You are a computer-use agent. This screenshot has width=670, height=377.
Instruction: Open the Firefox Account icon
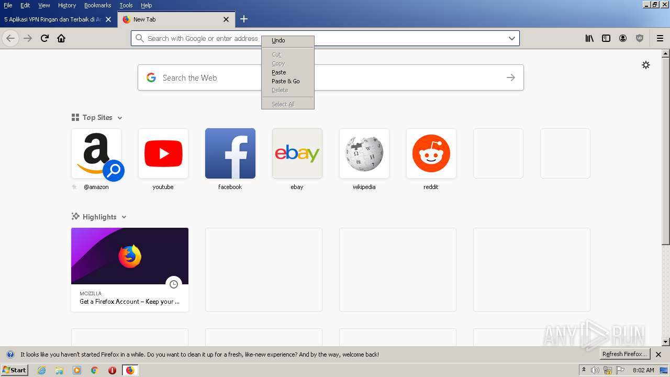[623, 38]
